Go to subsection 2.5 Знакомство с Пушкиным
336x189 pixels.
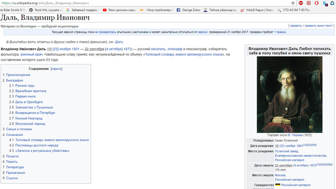pos(34,107)
